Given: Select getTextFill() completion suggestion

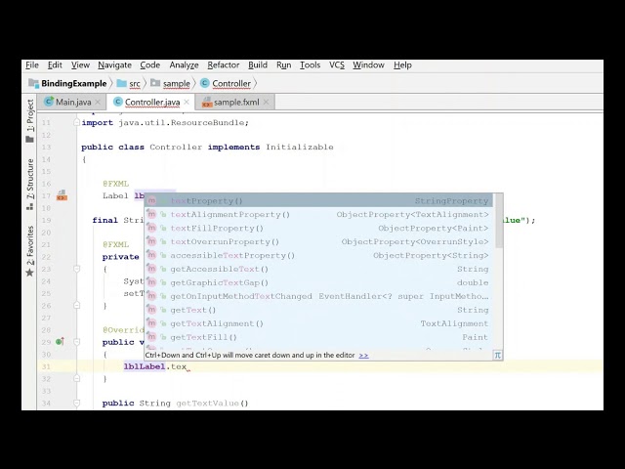Looking at the screenshot, I should tap(318, 337).
